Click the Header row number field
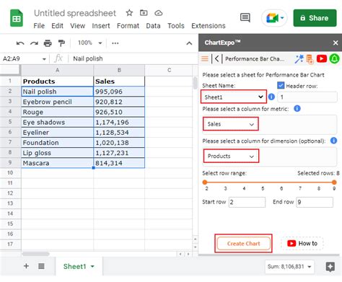 click(x=307, y=97)
